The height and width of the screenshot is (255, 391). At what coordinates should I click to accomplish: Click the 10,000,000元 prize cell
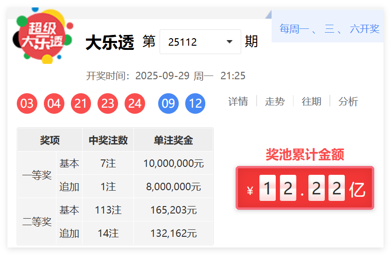174,163
